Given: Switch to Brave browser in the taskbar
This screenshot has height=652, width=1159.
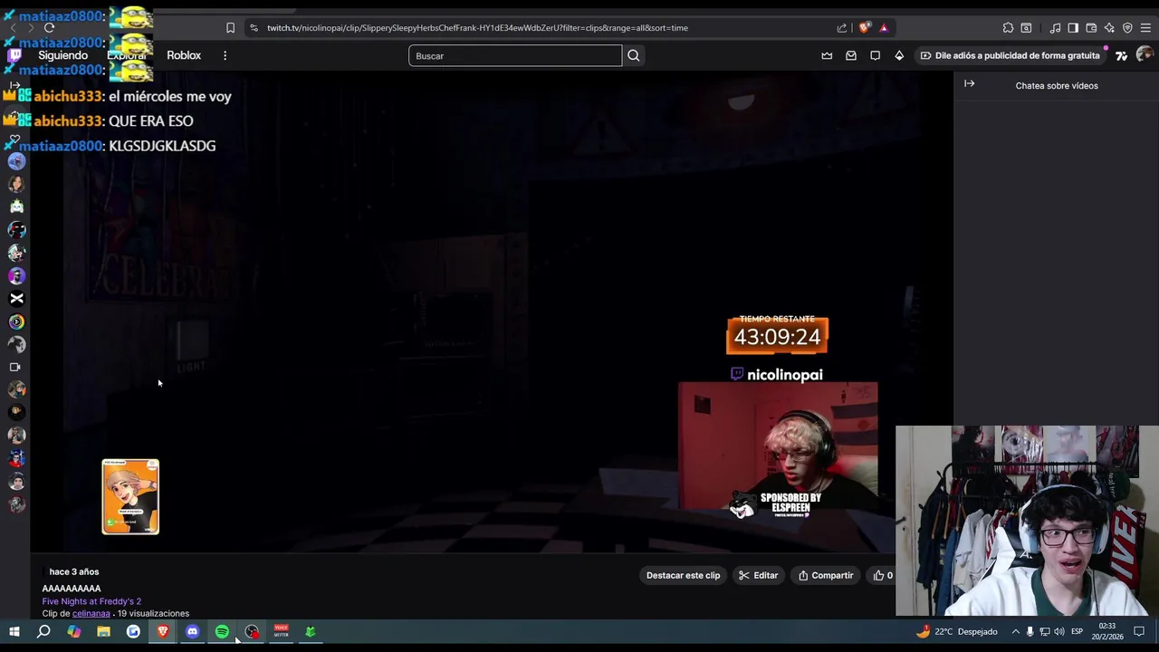Looking at the screenshot, I should pyautogui.click(x=163, y=631).
